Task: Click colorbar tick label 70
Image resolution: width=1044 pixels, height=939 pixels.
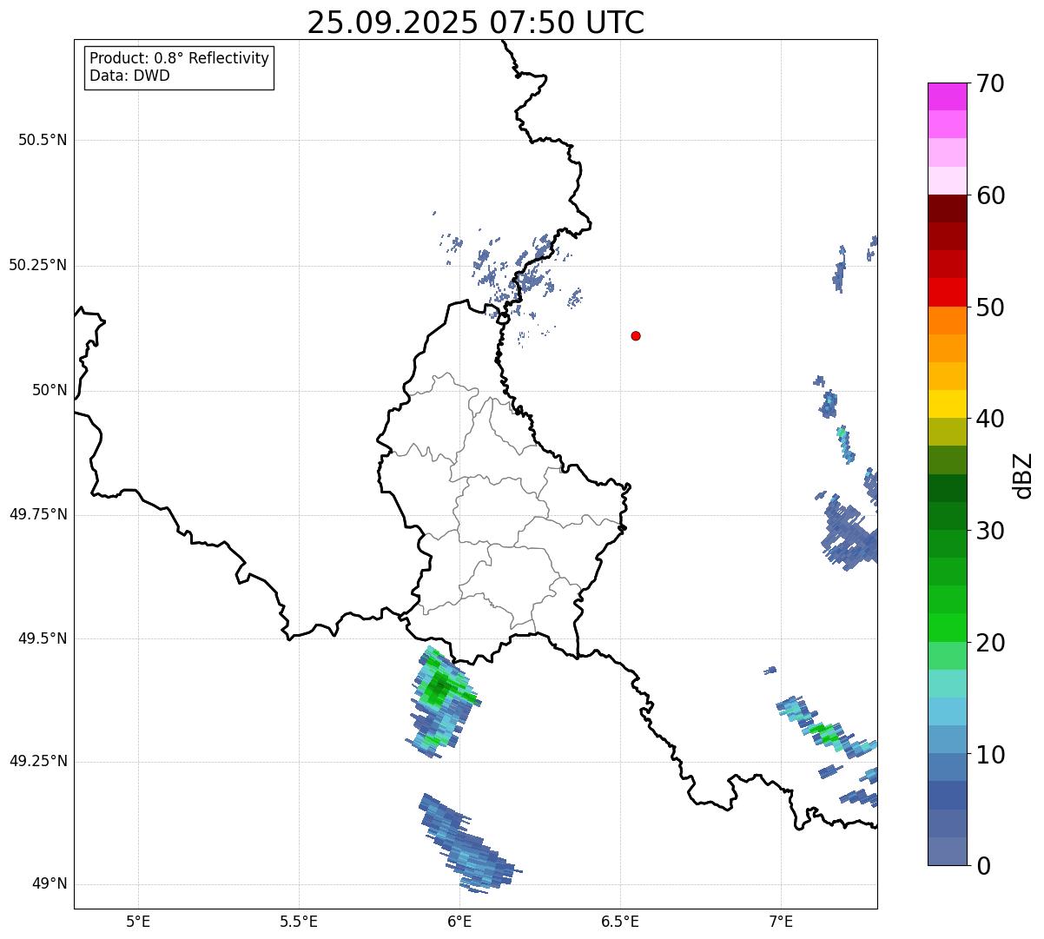Action: click(x=990, y=83)
